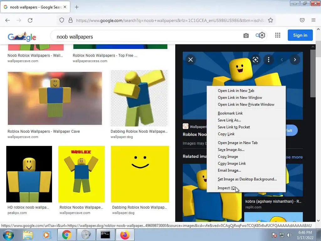Open the Action Center flag tray icon
Viewport: 321px width, 241px height.
[x=274, y=235]
